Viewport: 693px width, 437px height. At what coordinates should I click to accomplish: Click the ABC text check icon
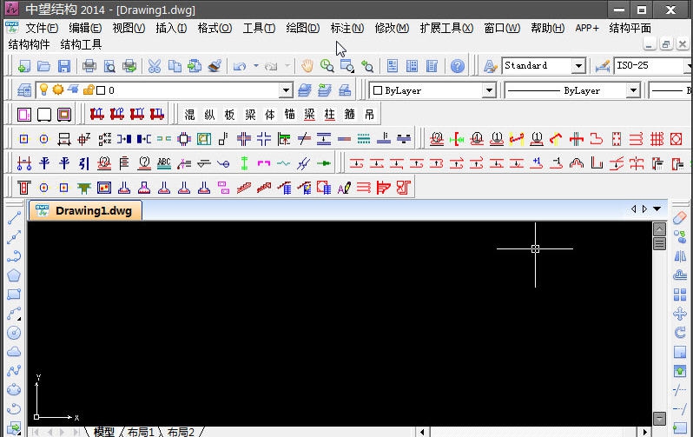pyautogui.click(x=164, y=163)
